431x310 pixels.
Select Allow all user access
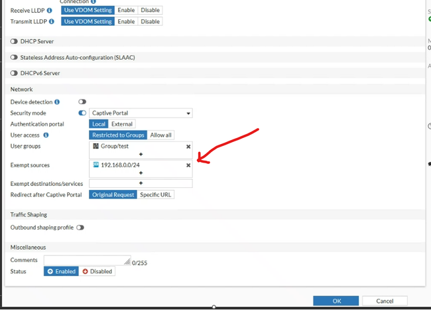click(x=160, y=135)
